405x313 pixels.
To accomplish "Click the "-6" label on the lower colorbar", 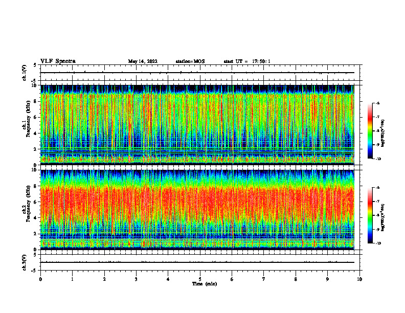I will tap(377, 188).
